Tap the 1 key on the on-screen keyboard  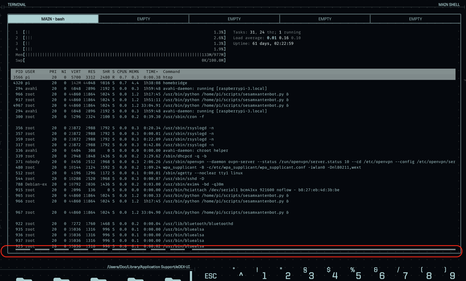(x=264, y=275)
